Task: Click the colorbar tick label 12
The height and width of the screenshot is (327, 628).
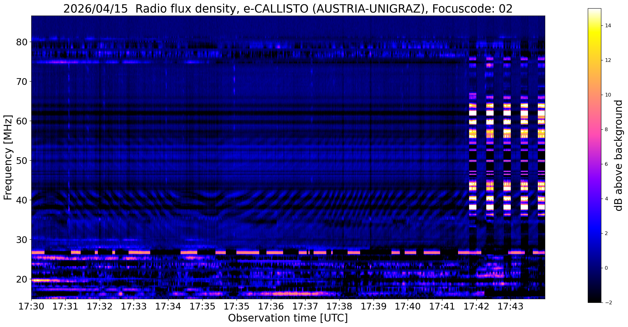Action: (607, 60)
